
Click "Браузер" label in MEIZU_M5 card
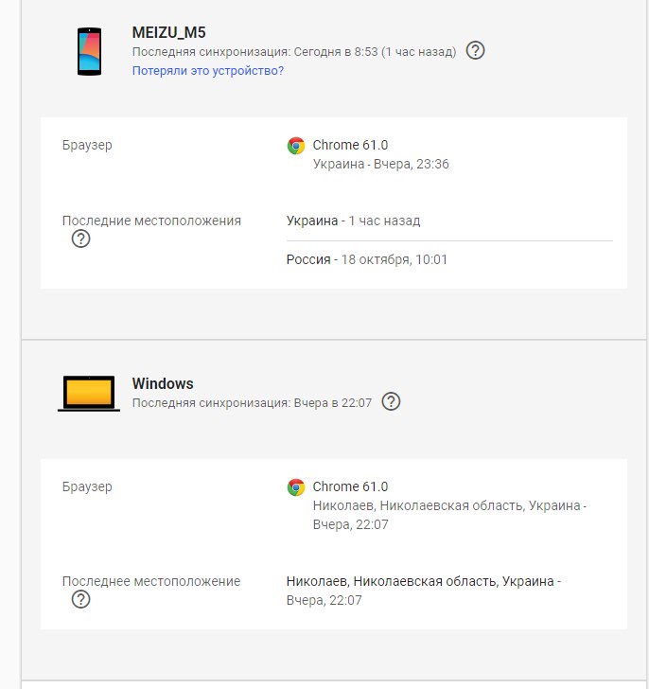(x=87, y=145)
